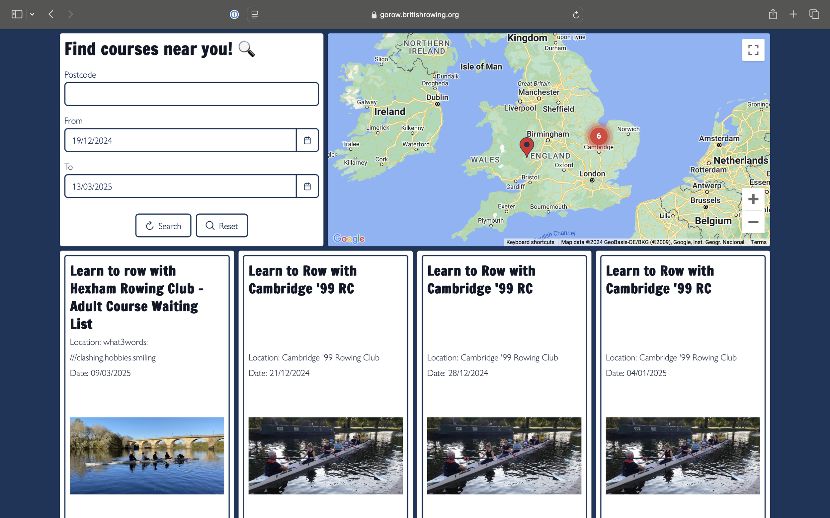Viewport: 830px width, 518px height.
Task: Click the page reader view icon
Action: pyautogui.click(x=255, y=14)
